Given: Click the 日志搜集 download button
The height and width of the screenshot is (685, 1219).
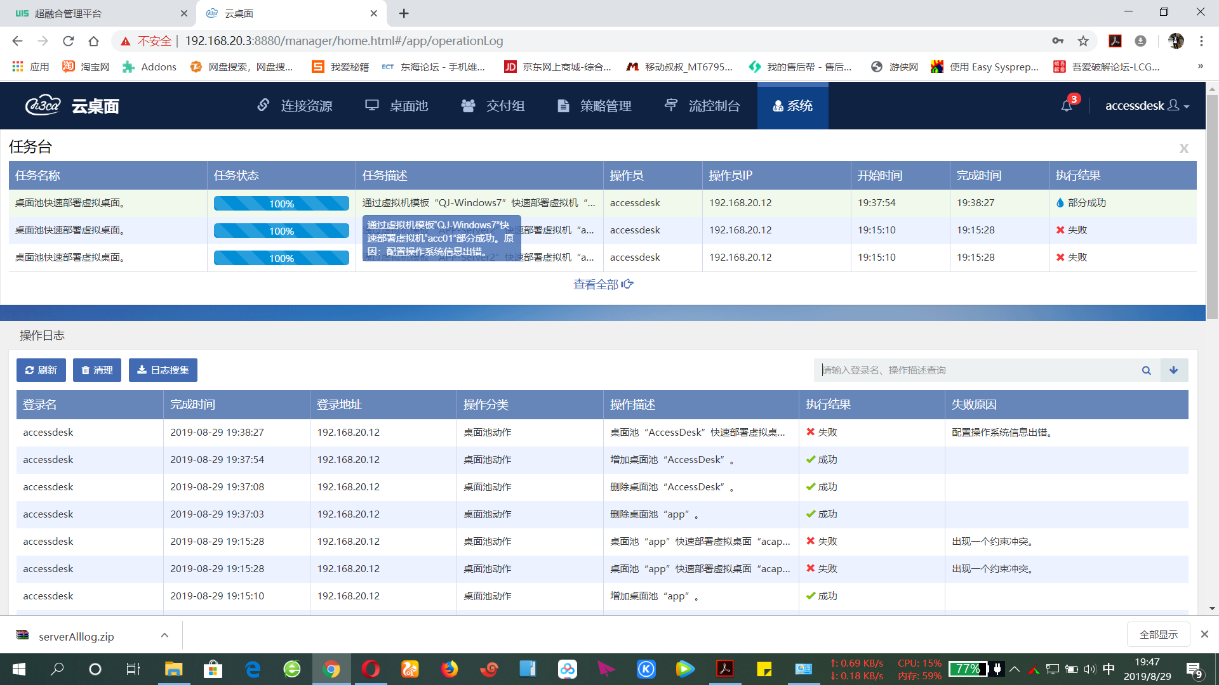Looking at the screenshot, I should coord(163,370).
